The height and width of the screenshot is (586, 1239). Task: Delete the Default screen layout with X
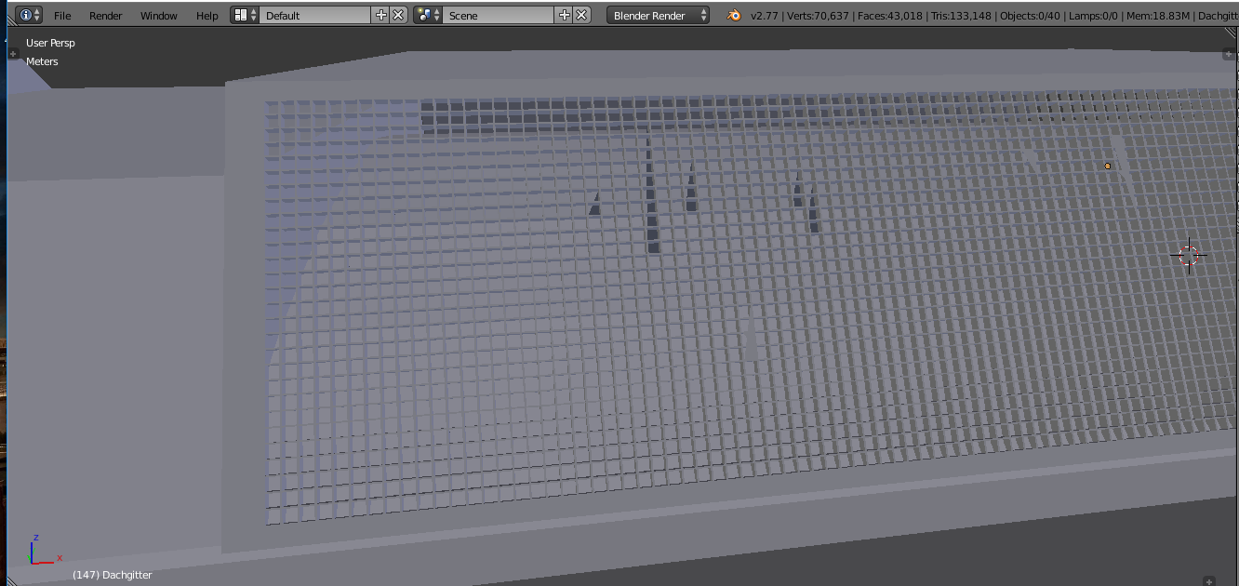(398, 15)
